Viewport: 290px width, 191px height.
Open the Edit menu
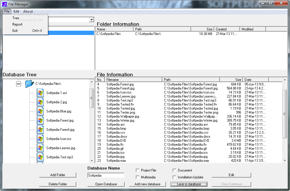coord(16,11)
